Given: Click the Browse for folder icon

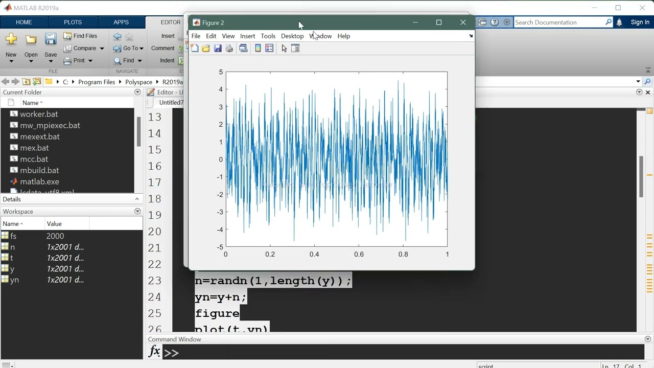Looking at the screenshot, I should [37, 82].
